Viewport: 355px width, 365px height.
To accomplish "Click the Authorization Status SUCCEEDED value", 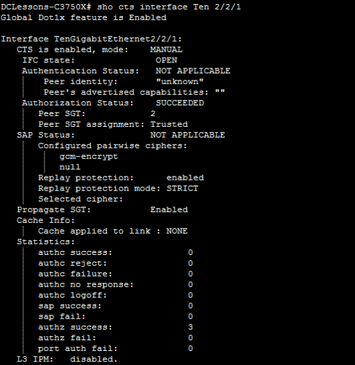I will 180,103.
